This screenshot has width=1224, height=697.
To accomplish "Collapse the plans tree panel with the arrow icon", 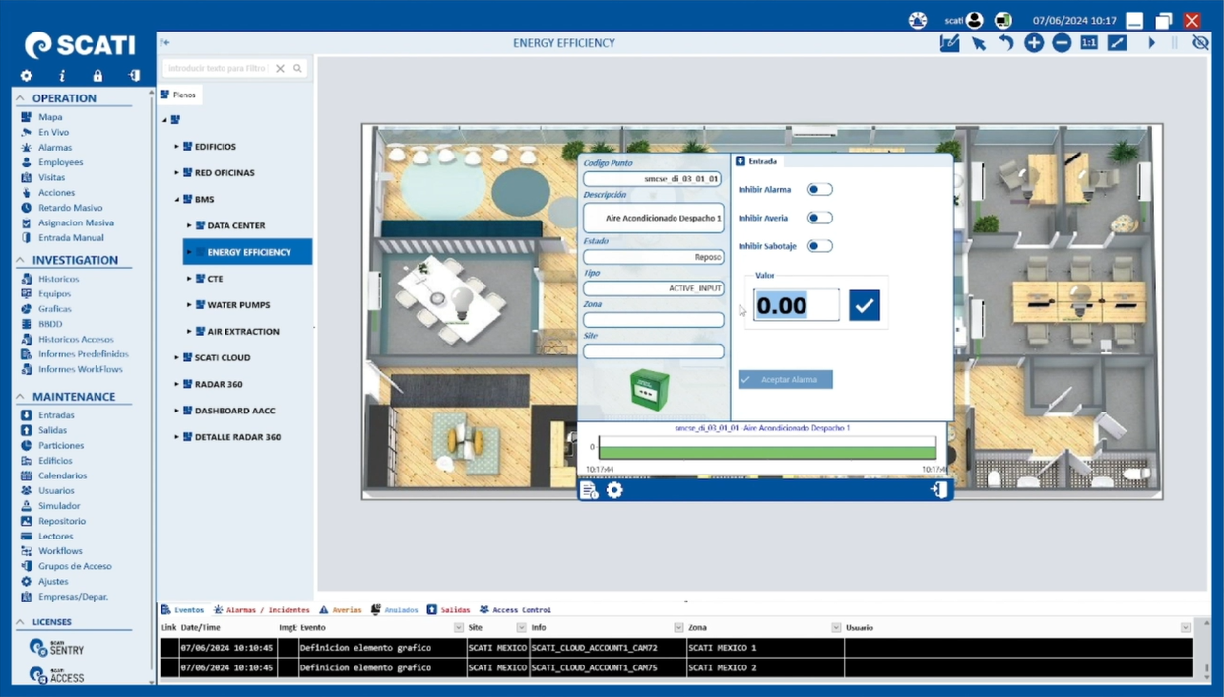I will (165, 43).
